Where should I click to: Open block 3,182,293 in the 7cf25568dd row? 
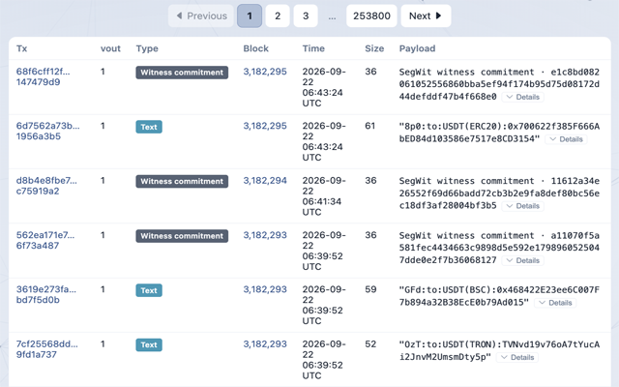click(x=265, y=344)
